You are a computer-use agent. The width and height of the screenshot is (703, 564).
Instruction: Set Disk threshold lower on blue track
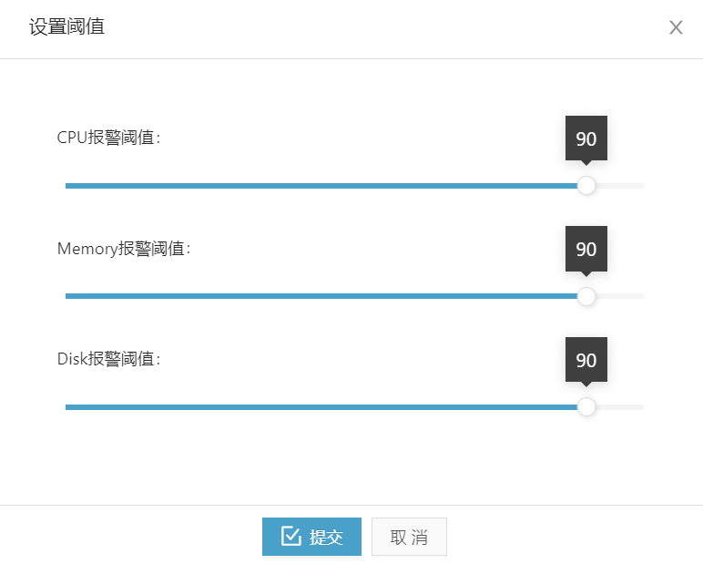[x=321, y=407]
